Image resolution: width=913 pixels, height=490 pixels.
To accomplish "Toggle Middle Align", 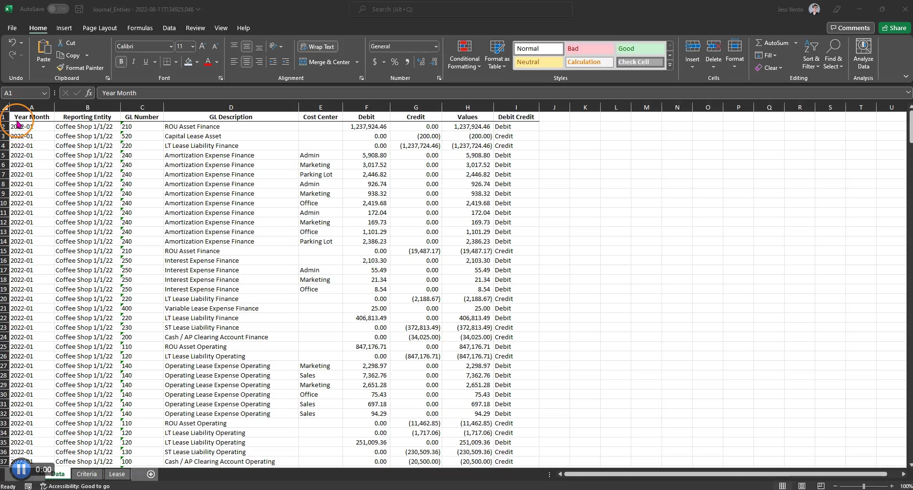I will [x=247, y=46].
